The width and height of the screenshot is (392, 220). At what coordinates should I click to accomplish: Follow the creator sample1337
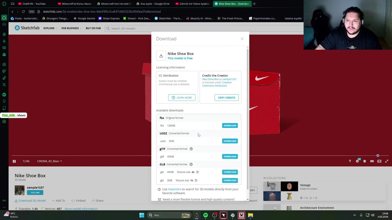35,193
